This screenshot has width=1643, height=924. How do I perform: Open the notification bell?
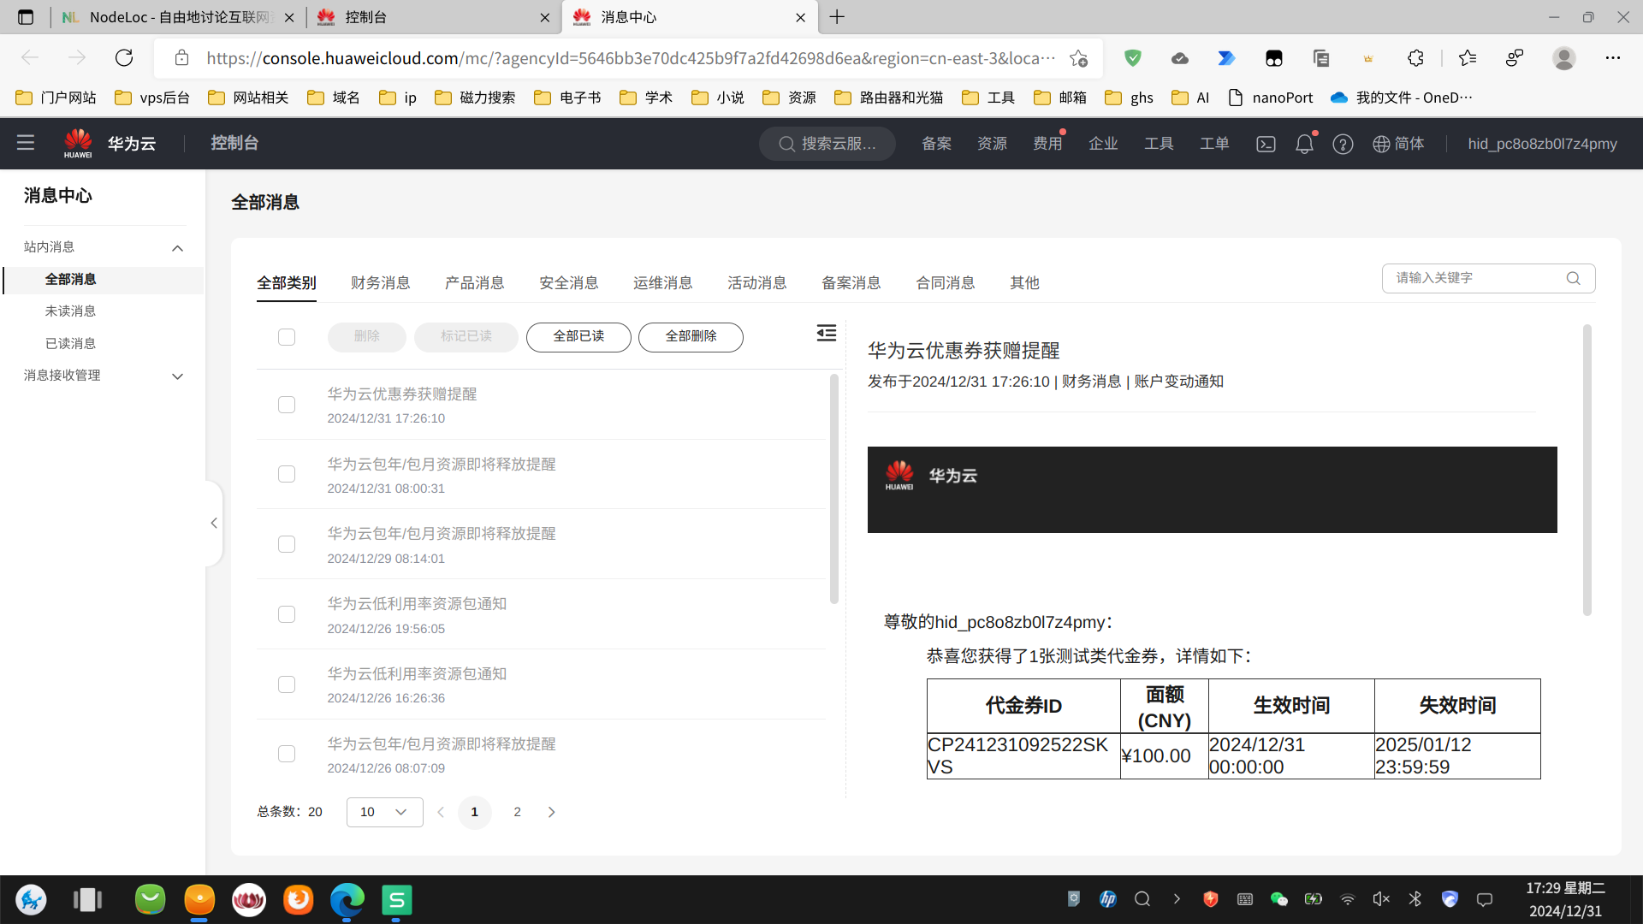click(1304, 144)
